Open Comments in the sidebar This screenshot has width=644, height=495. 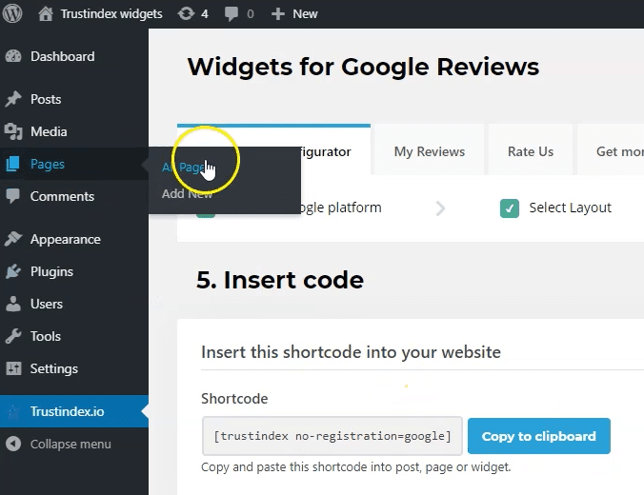62,196
